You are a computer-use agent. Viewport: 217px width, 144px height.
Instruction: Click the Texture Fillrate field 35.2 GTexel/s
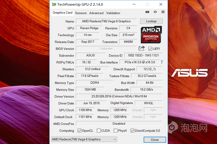pyautogui.click(x=147, y=76)
